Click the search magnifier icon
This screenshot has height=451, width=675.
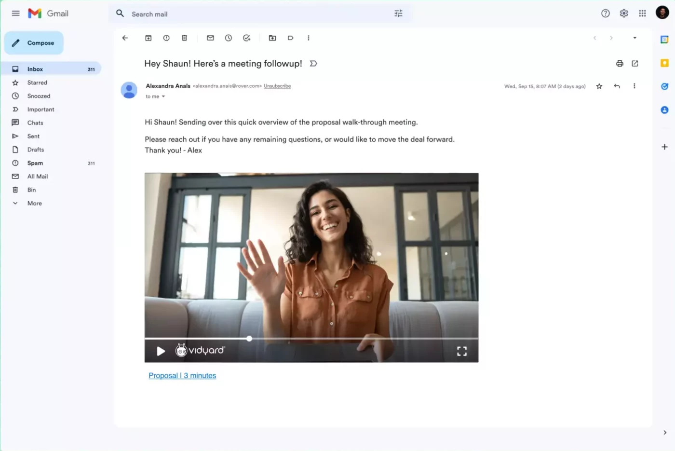tap(120, 14)
